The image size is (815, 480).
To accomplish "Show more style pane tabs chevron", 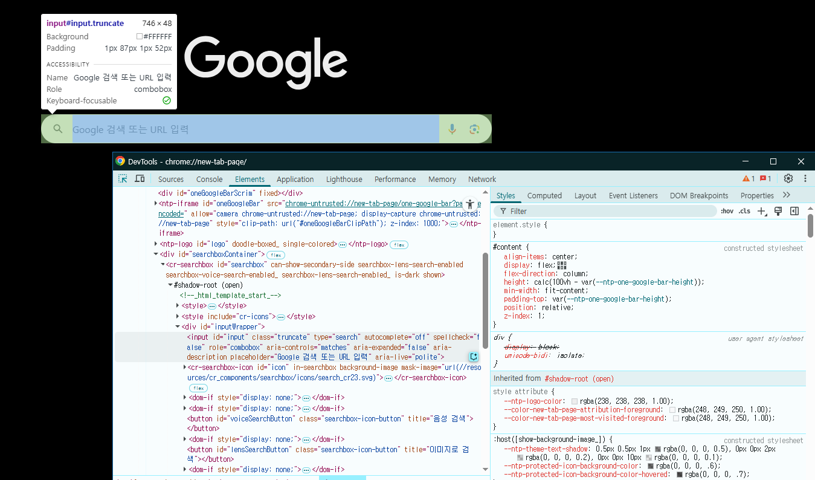I will 786,195.
